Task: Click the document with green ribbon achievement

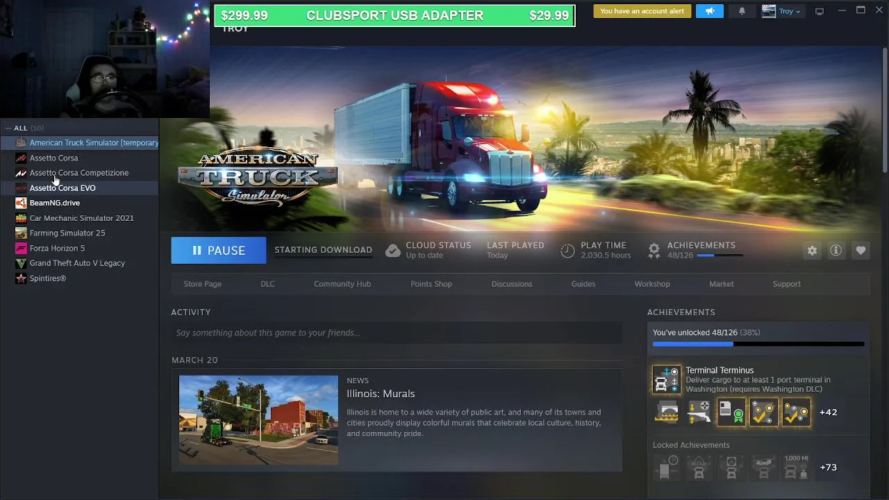Action: point(731,412)
